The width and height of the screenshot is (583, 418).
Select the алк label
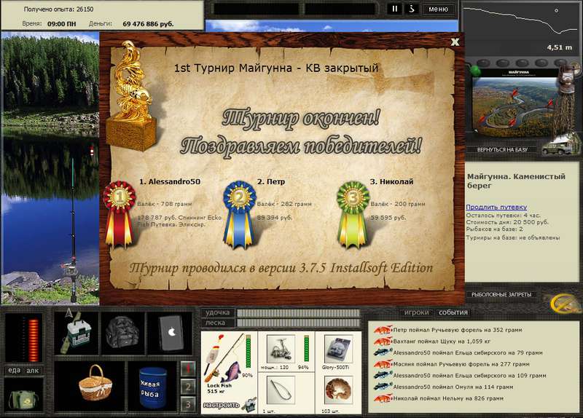[x=33, y=371]
